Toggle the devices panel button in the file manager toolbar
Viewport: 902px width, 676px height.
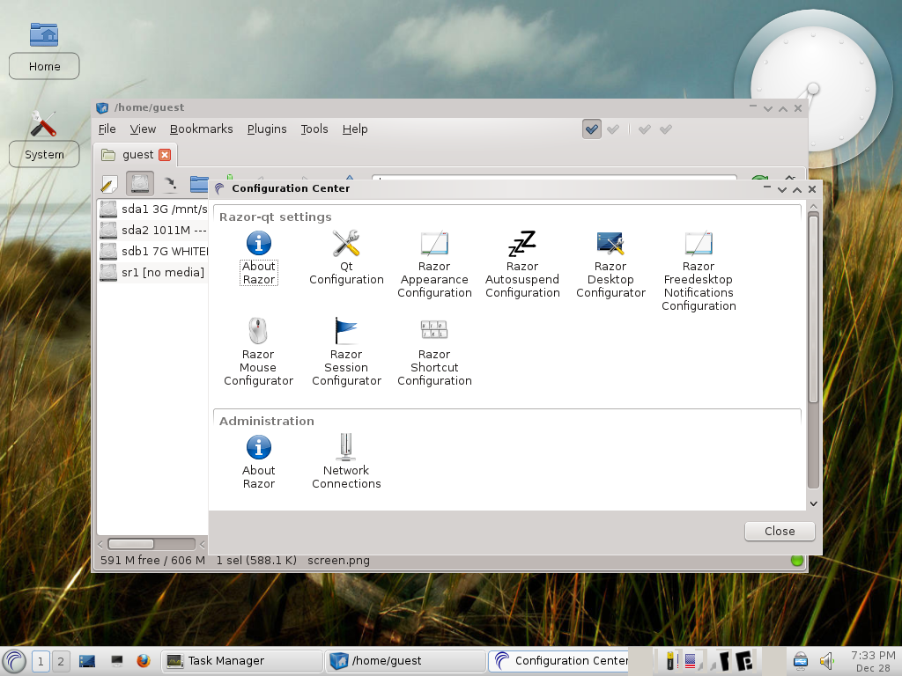coord(140,184)
